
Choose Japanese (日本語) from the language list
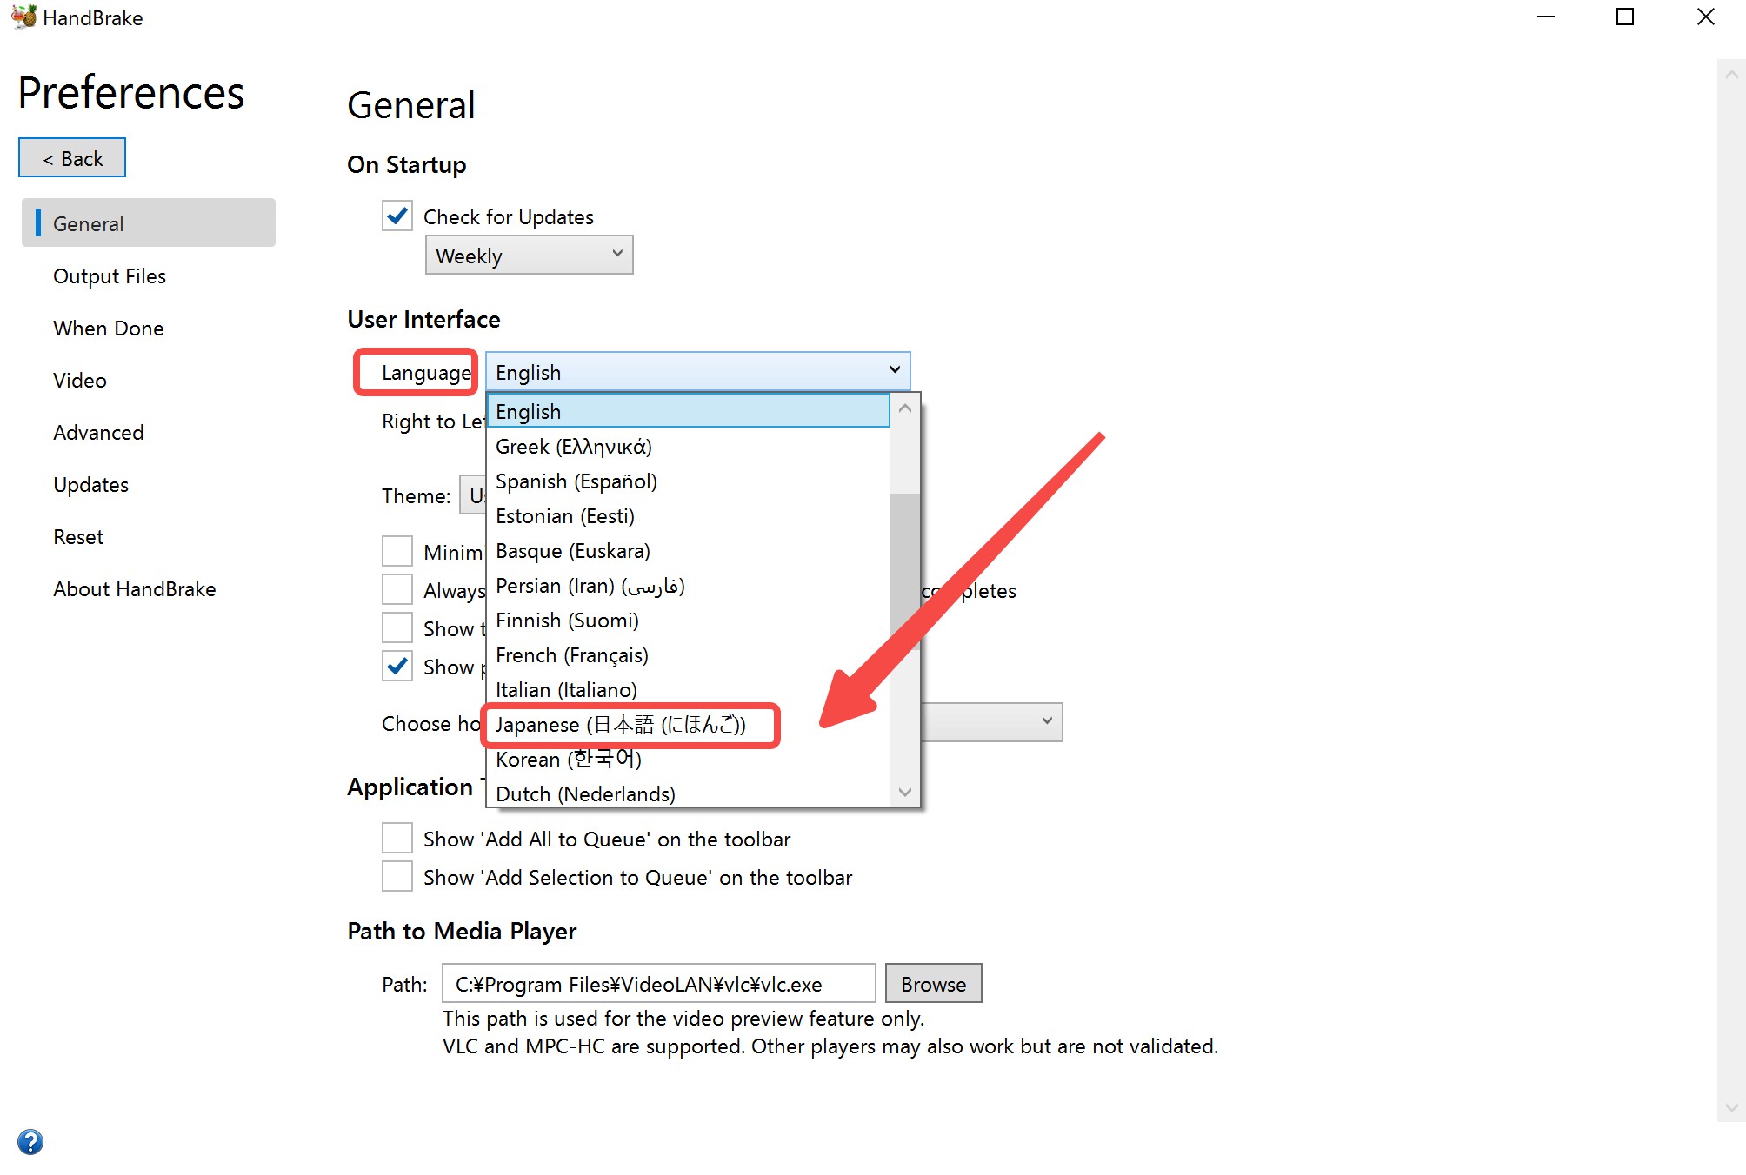688,724
